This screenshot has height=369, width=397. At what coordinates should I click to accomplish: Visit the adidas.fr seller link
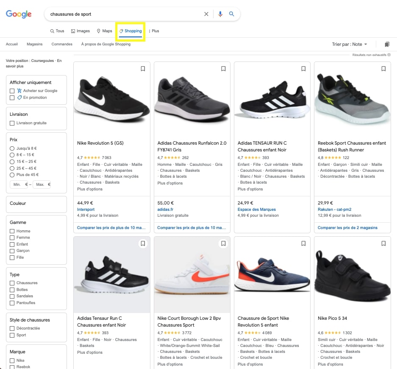pos(165,210)
